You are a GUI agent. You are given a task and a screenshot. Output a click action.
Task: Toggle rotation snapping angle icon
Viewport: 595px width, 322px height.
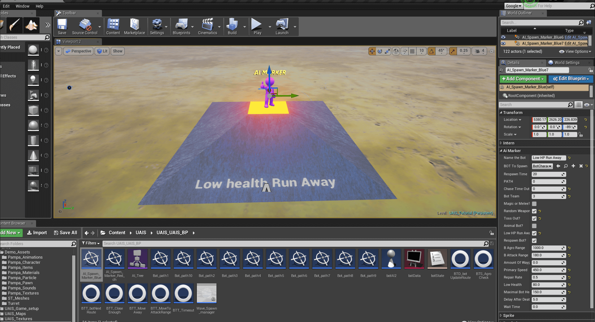[x=431, y=51]
